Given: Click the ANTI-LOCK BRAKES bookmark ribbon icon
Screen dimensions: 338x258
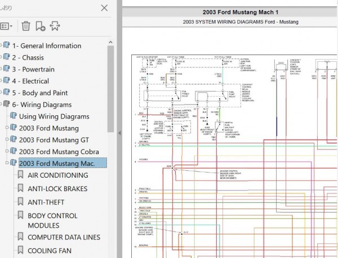Looking at the screenshot, I should tap(20, 188).
